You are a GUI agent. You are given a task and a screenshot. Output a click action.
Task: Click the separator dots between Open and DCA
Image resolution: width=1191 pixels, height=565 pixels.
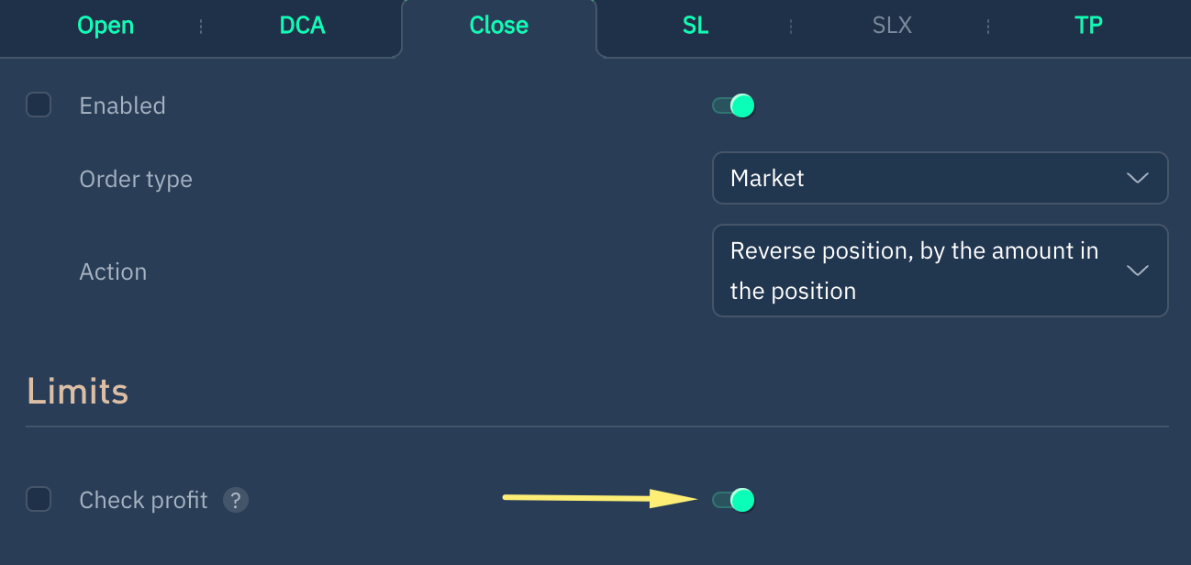point(201,27)
